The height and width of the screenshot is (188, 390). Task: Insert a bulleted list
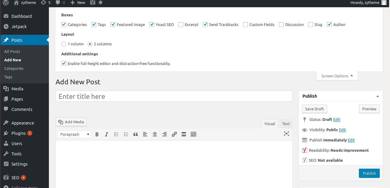tap(116, 135)
